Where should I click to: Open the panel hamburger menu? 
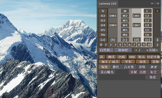click(158, 4)
